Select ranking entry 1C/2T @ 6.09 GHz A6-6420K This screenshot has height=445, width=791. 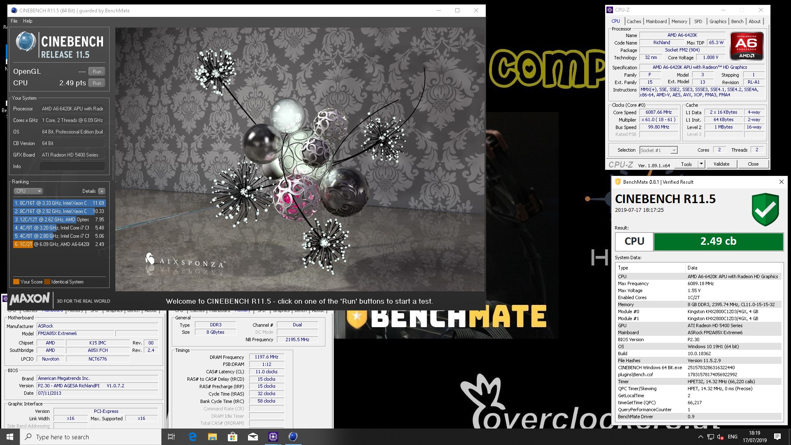click(59, 244)
